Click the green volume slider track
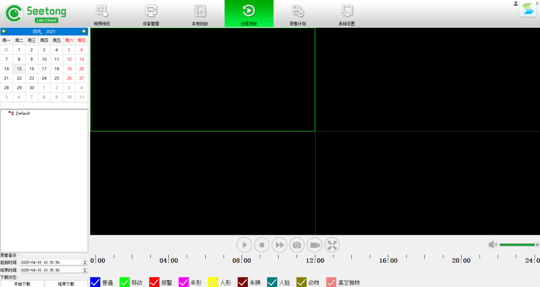Viewport: 540px width, 287px height. (x=517, y=245)
